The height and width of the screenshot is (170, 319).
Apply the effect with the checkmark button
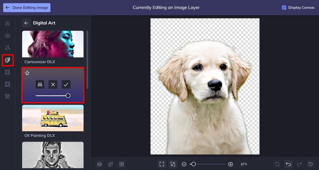pyautogui.click(x=66, y=84)
